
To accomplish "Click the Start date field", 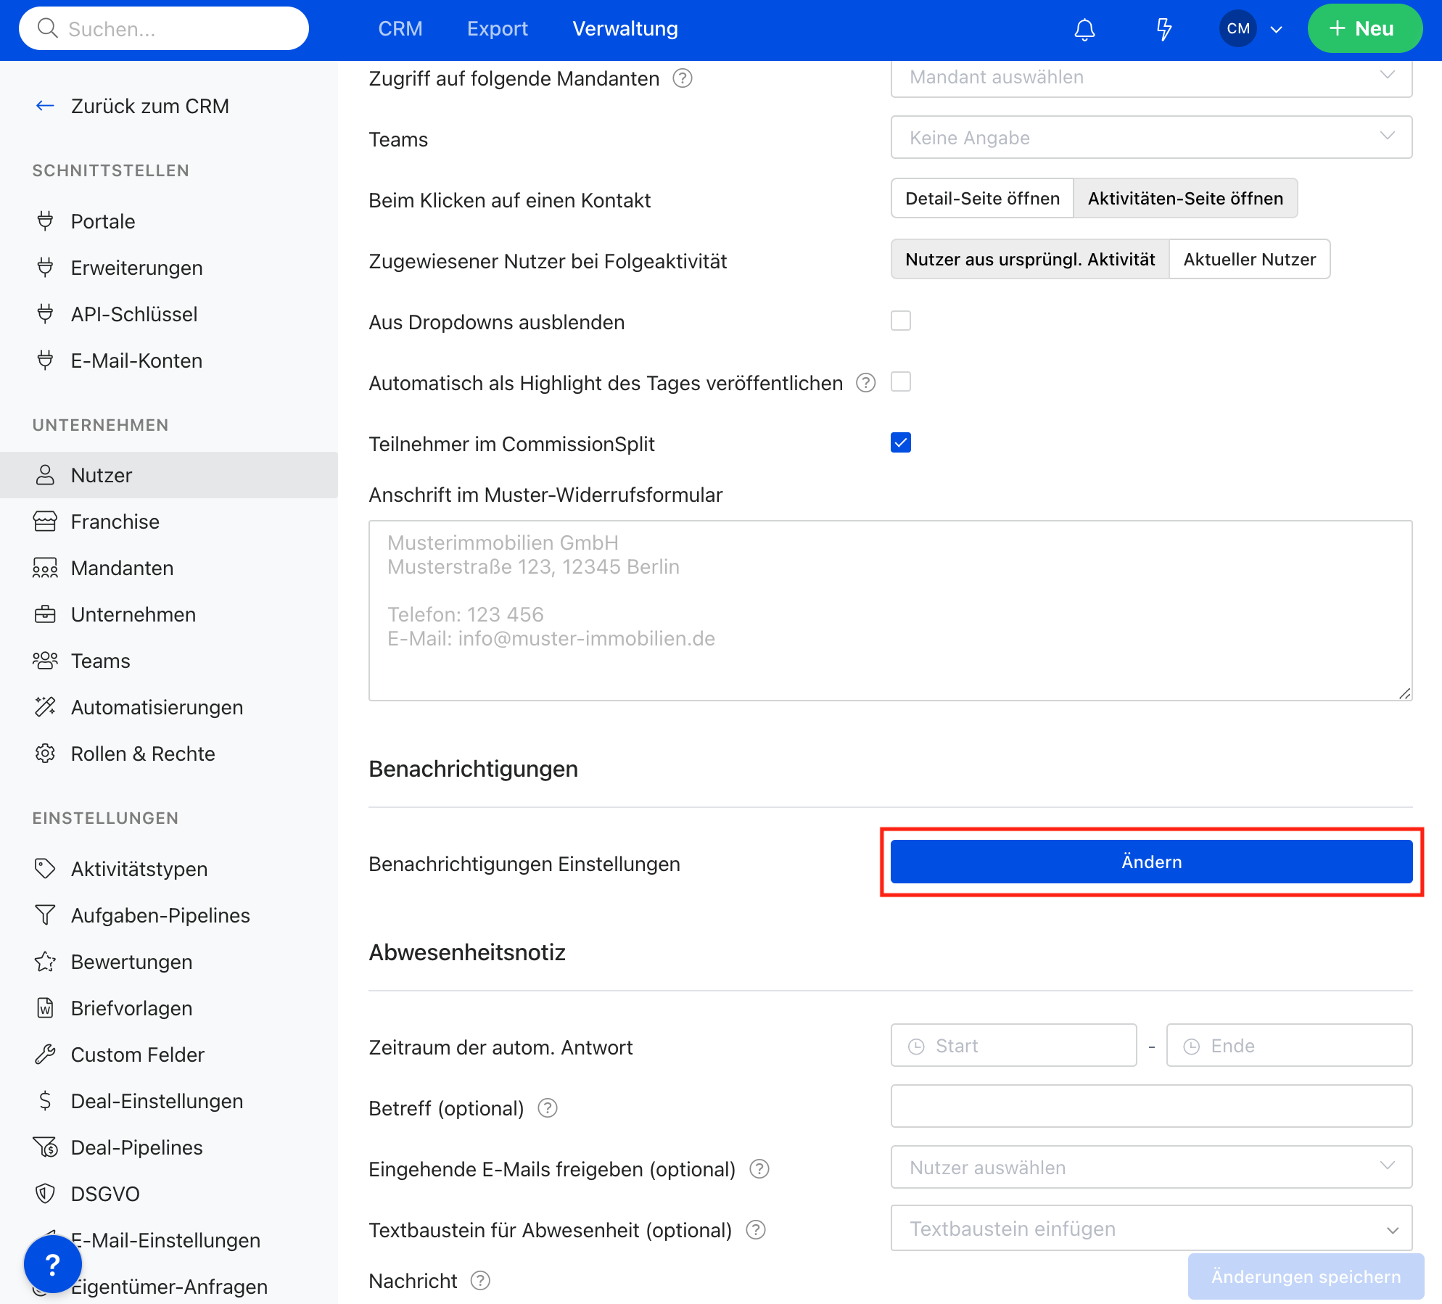I will 1013,1046.
